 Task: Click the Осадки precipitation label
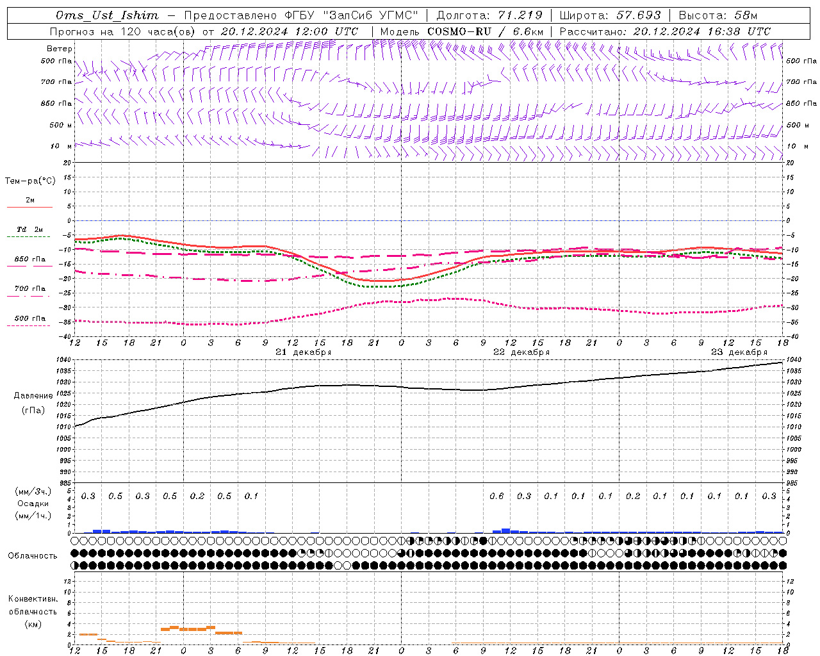tap(33, 504)
